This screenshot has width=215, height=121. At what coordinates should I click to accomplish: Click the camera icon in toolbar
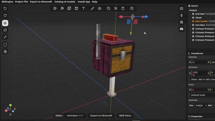coord(99,8)
